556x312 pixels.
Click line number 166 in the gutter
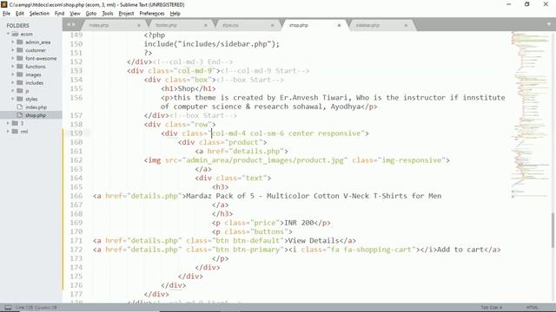click(76, 196)
